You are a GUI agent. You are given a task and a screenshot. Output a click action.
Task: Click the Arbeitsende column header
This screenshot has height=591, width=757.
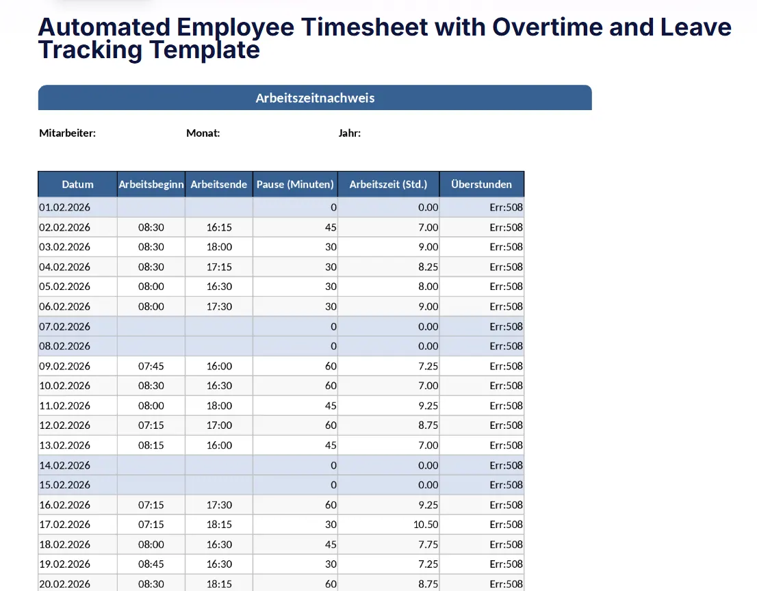[x=219, y=184]
